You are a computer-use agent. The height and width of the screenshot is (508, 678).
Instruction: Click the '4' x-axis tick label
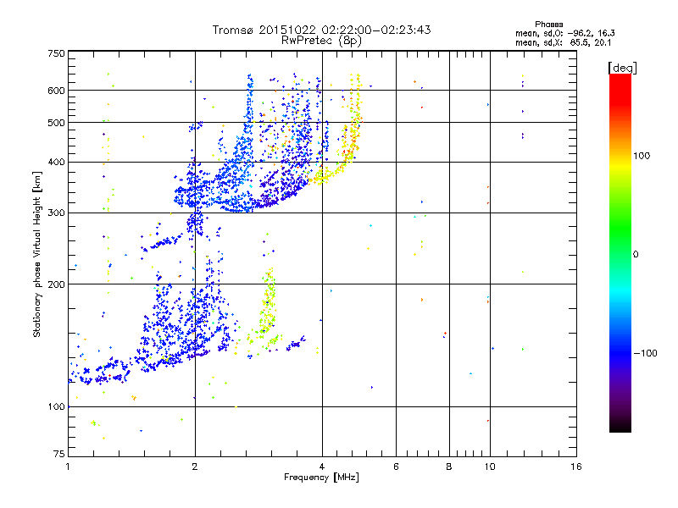(x=322, y=467)
